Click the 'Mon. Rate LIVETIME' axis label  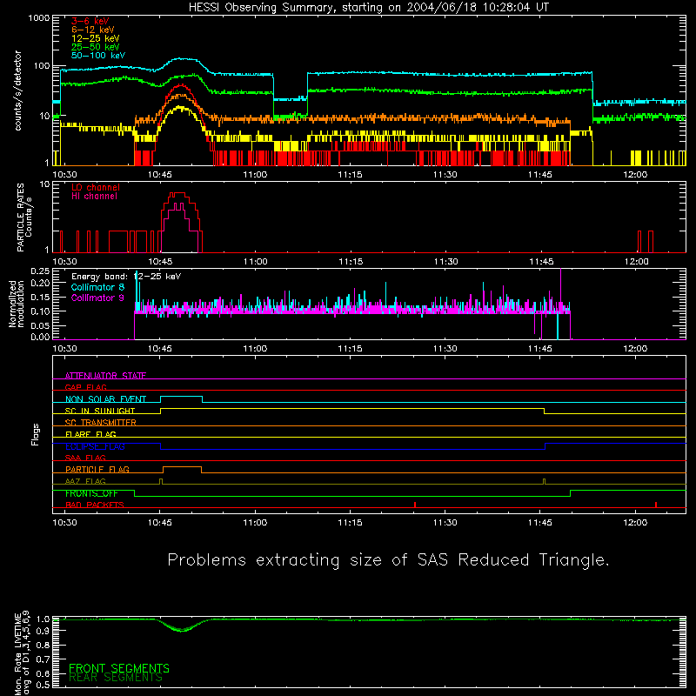[x=18, y=653]
